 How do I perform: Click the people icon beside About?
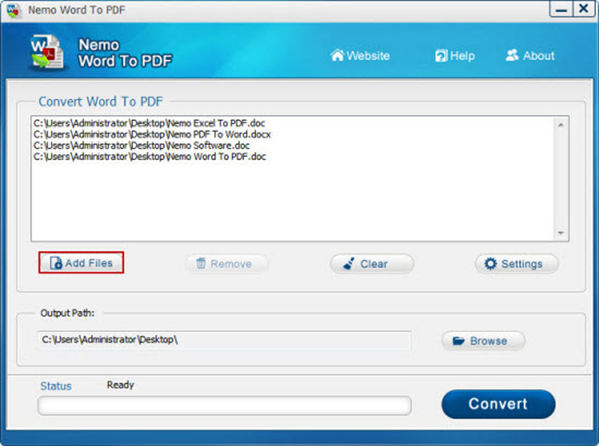(x=512, y=55)
